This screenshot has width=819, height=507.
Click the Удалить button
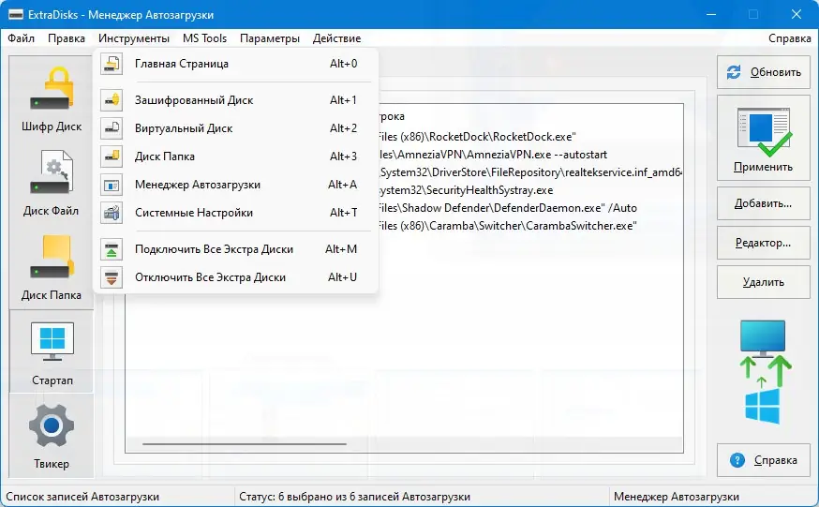(x=764, y=282)
